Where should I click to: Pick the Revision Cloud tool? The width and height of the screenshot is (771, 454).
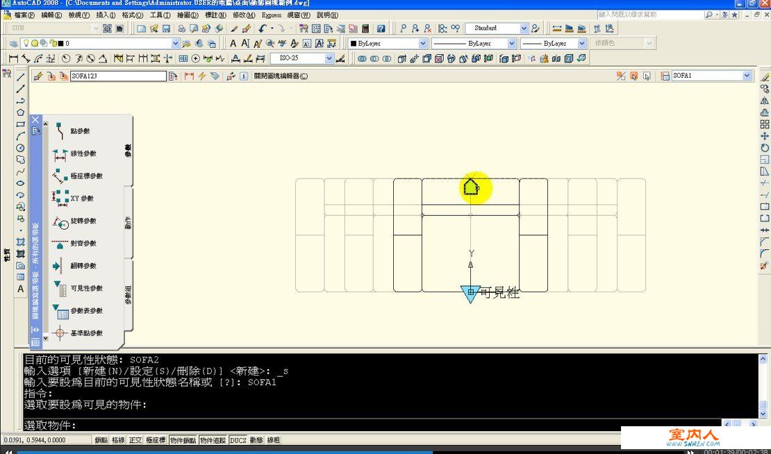20,160
